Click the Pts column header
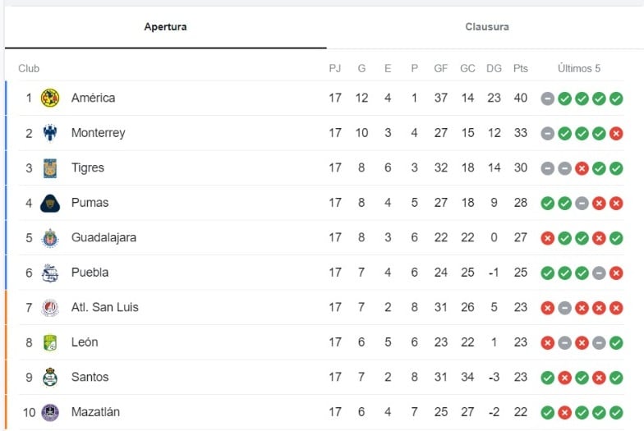Image resolution: width=644 pixels, height=431 pixels. click(x=521, y=68)
